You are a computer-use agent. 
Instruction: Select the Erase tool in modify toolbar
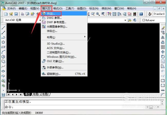pyautogui.click(x=163, y=28)
